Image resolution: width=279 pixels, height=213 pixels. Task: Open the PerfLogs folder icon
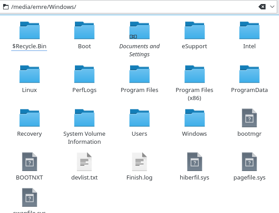84,74
